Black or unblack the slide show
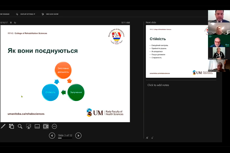 coord(28,126)
